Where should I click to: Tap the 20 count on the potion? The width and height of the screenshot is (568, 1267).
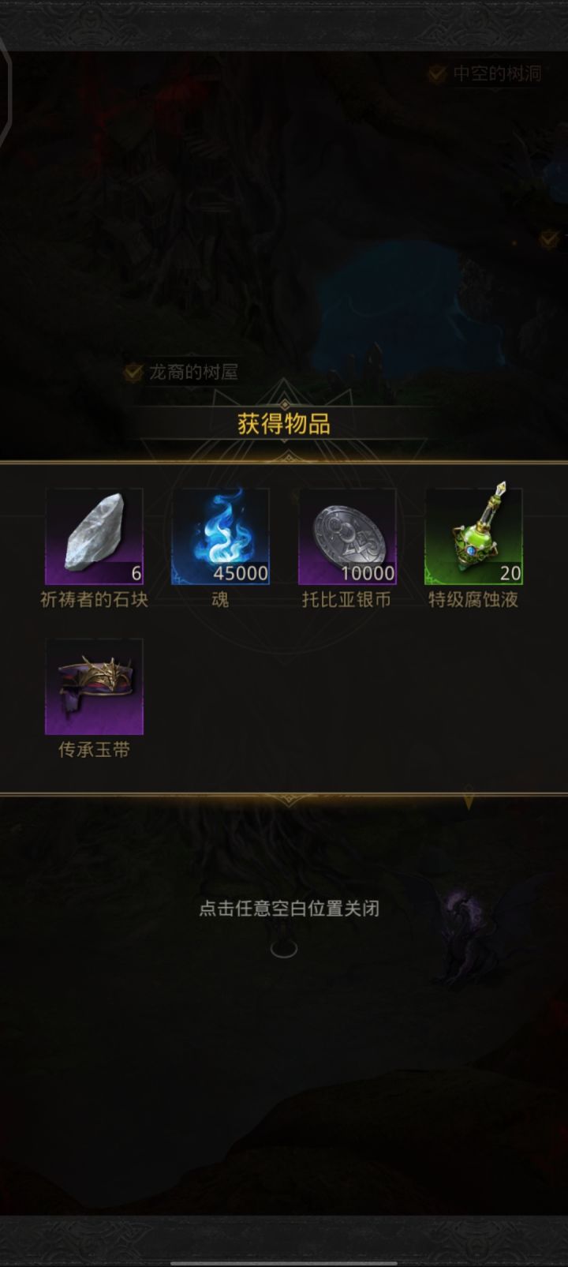tap(510, 573)
